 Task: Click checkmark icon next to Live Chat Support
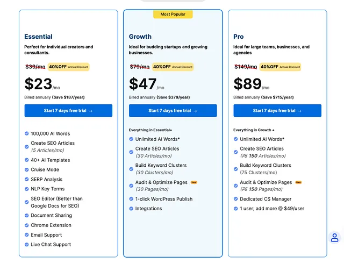(x=26, y=245)
